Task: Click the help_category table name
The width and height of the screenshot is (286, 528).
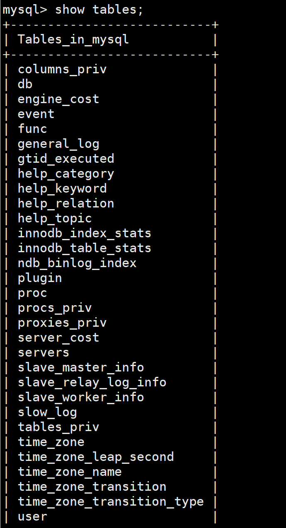Action: coord(66,174)
